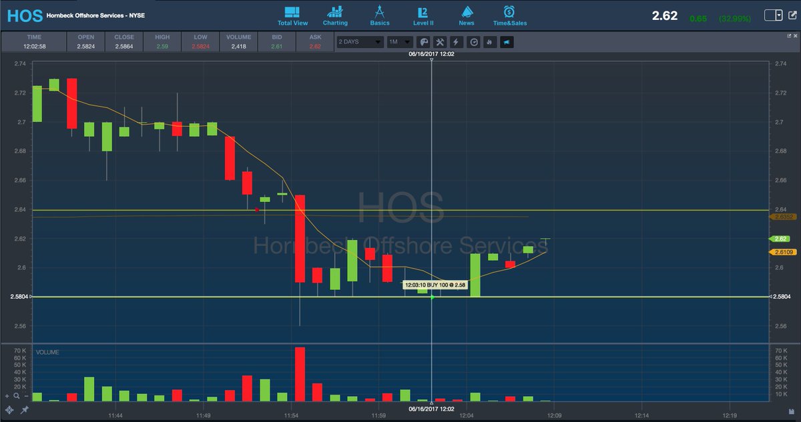Toggle the highlighted megaphone icon
The width and height of the screenshot is (801, 422).
tap(507, 42)
